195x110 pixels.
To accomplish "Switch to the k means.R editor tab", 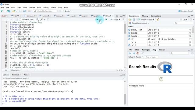I will pyautogui.click(x=30, y=16).
